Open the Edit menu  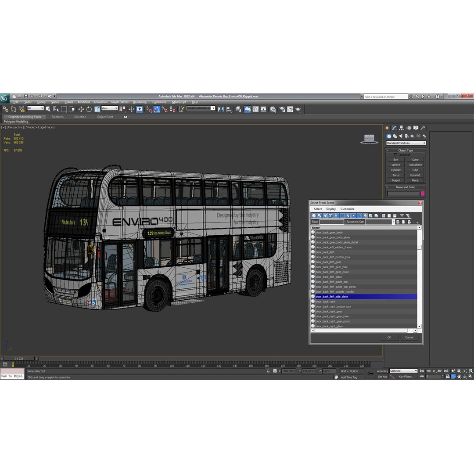(x=16, y=102)
